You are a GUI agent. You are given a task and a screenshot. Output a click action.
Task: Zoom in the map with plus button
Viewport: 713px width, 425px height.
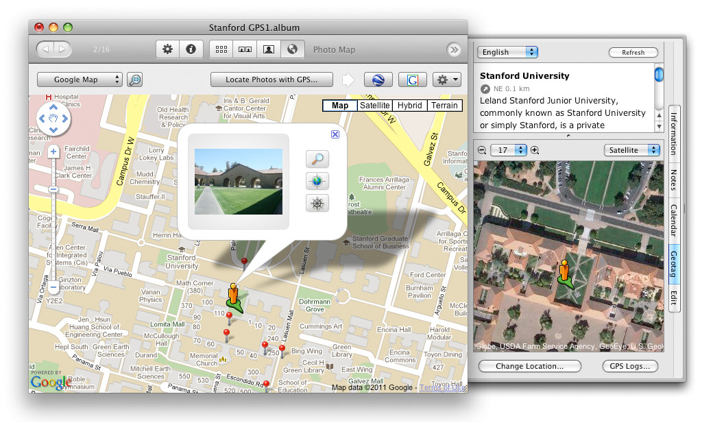pyautogui.click(x=53, y=151)
